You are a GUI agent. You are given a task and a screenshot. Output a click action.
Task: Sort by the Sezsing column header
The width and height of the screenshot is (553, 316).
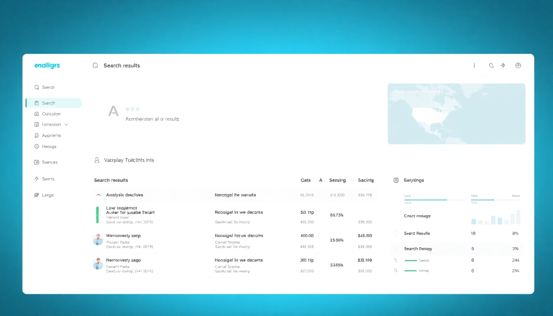(337, 180)
